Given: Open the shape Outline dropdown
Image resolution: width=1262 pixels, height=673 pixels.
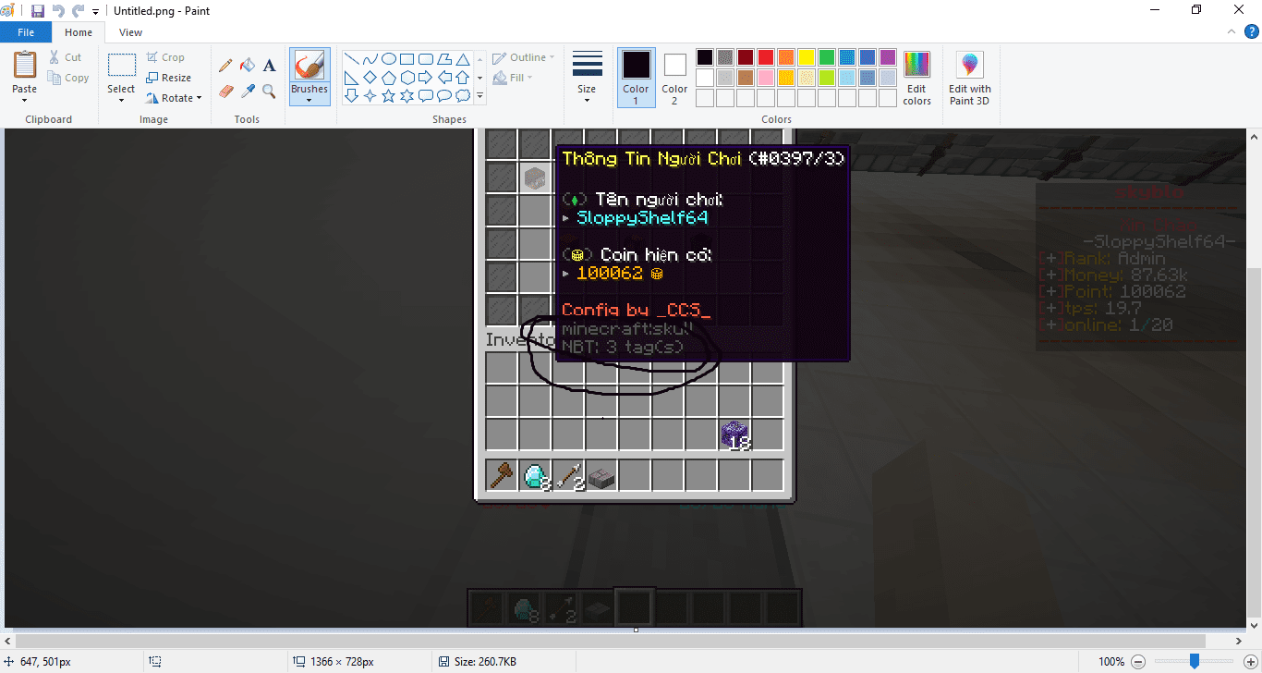Looking at the screenshot, I should pyautogui.click(x=524, y=57).
